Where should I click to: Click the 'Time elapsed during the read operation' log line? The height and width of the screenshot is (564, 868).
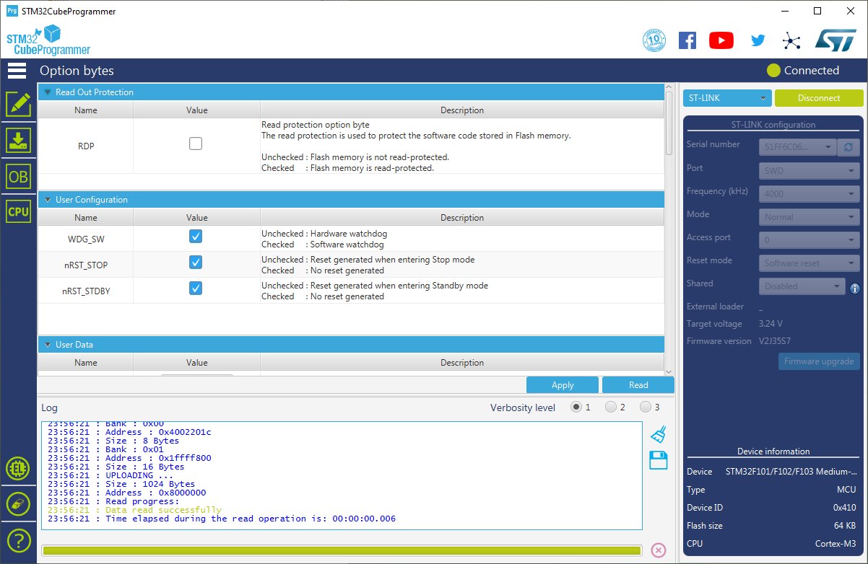point(222,519)
